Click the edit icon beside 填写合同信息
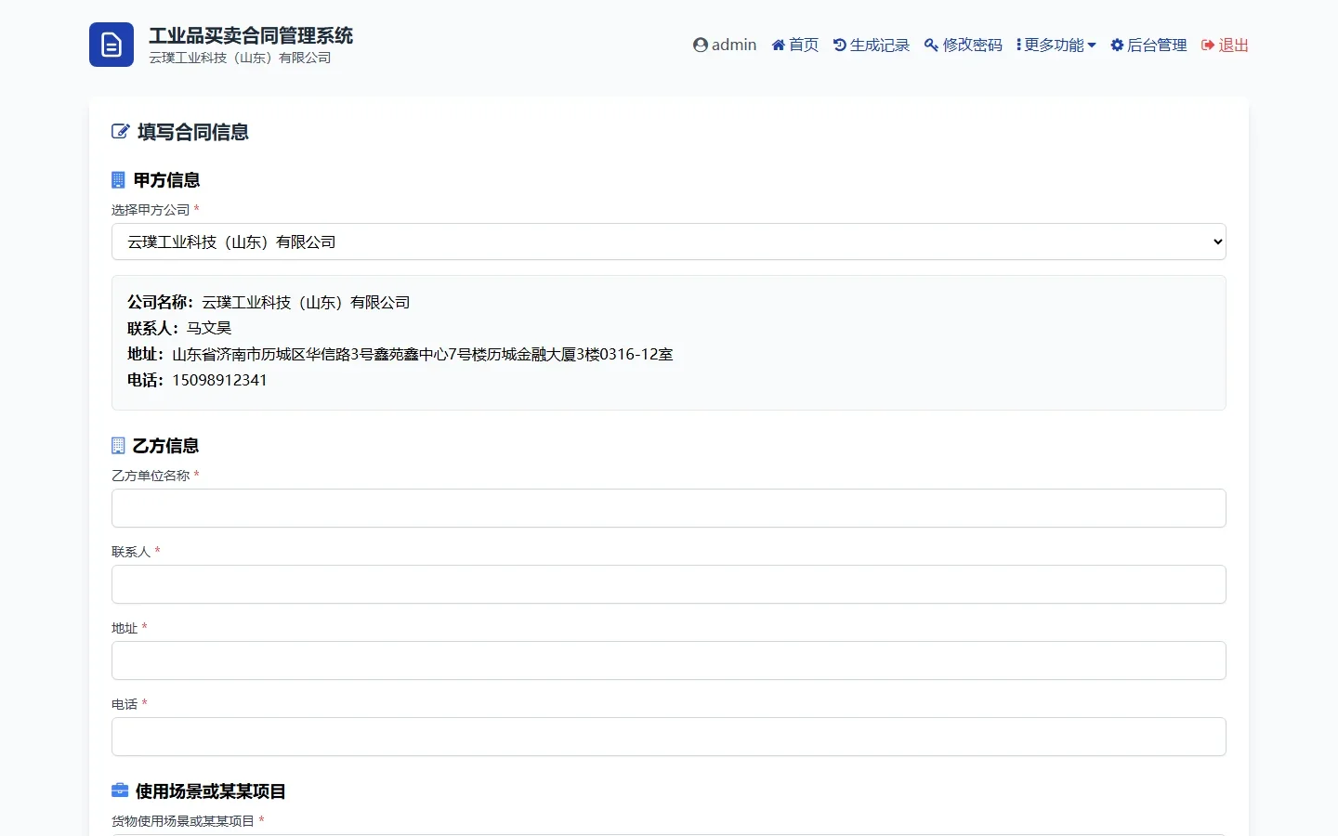 [x=121, y=131]
